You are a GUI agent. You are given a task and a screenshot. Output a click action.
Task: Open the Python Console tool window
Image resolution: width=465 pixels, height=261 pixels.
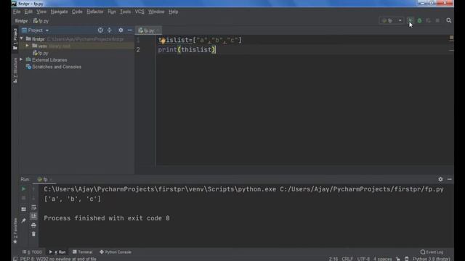[116, 252]
